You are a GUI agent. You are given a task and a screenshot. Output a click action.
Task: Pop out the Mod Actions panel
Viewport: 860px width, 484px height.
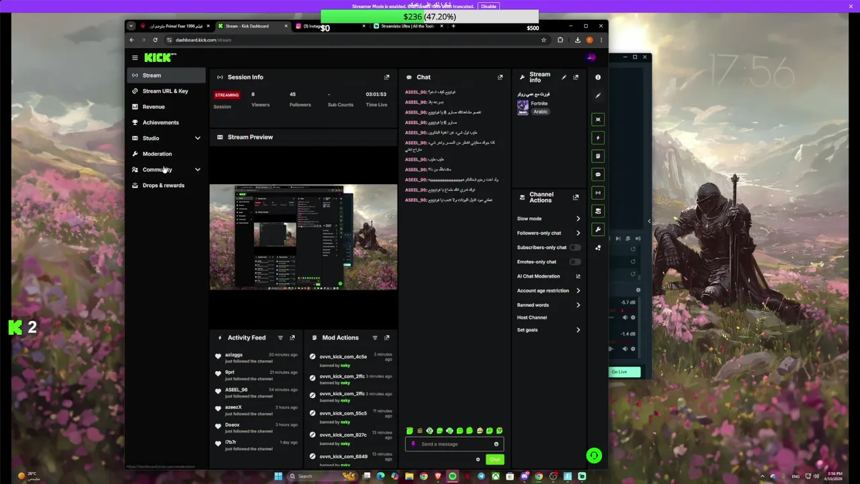click(386, 338)
